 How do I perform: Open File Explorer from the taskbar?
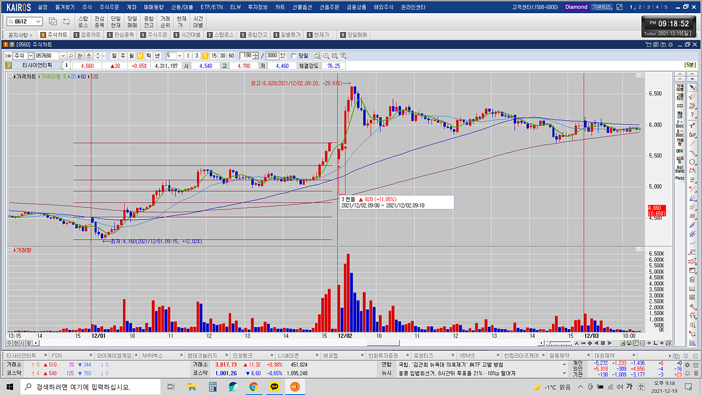(192, 387)
